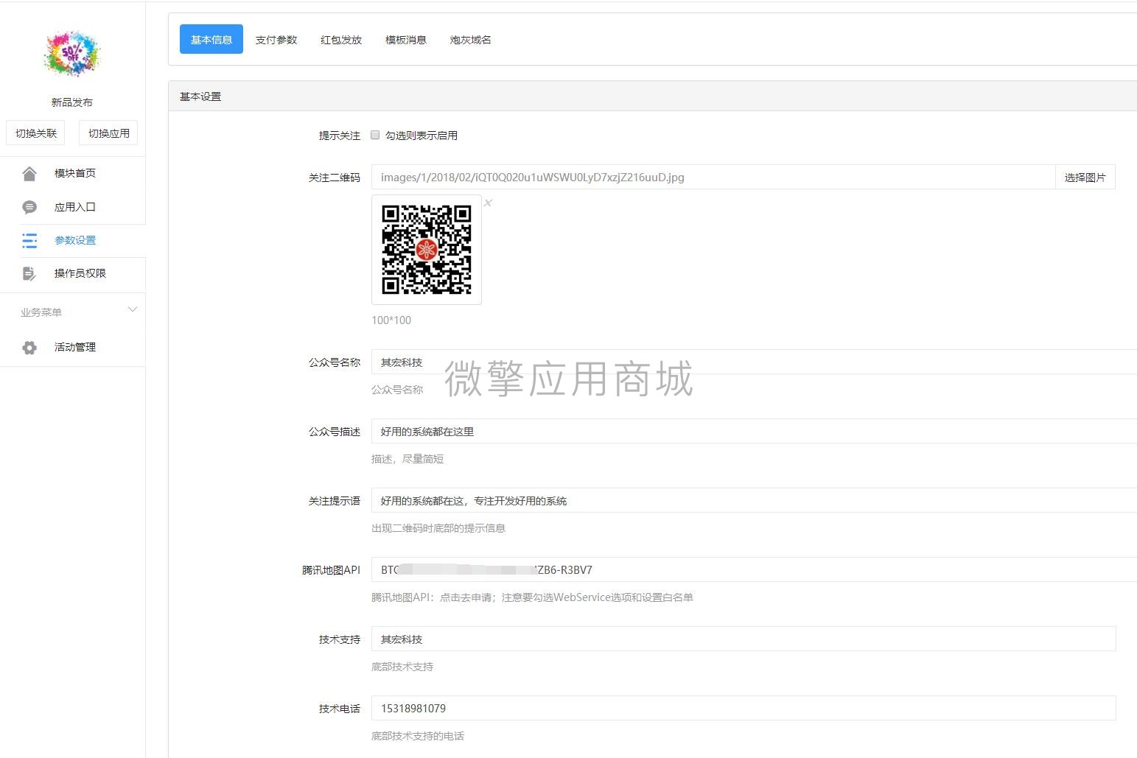Click the gear icon beside 活动管理
The height and width of the screenshot is (758, 1137).
[x=29, y=348]
